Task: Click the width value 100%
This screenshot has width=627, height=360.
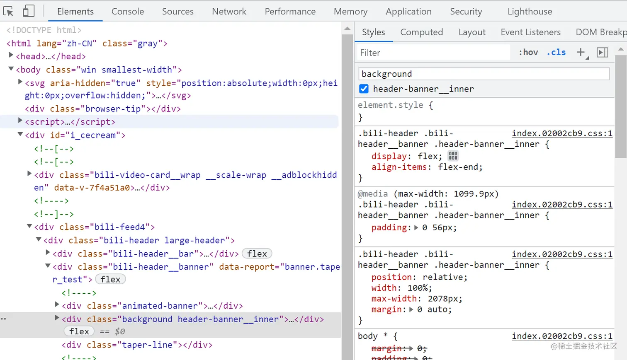Action: click(418, 288)
